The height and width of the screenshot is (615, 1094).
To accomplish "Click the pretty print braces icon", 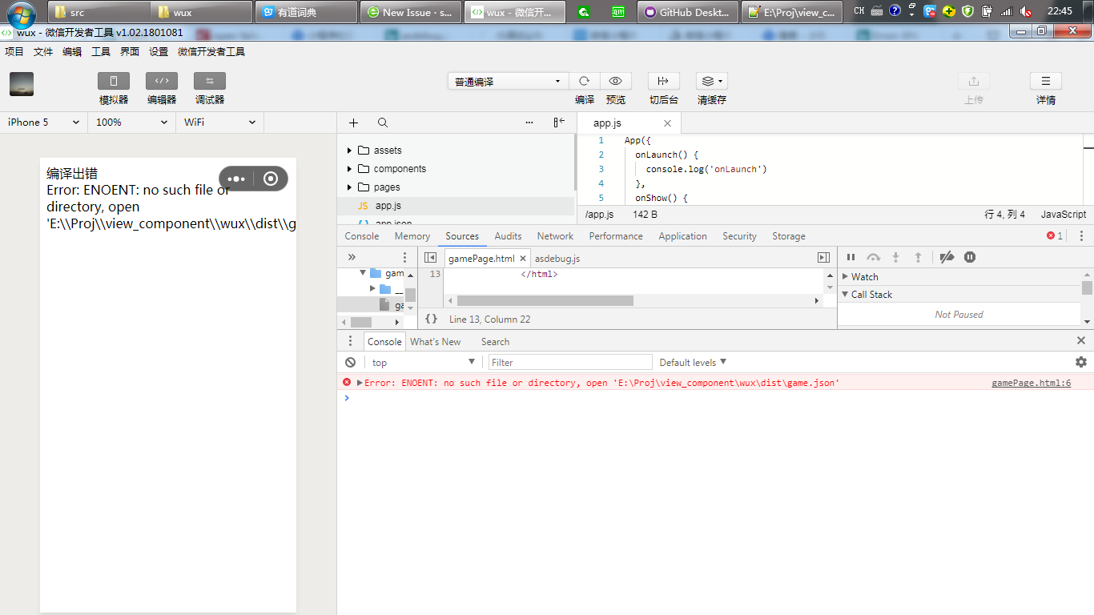I will click(431, 319).
